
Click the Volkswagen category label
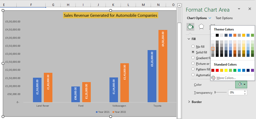click(119, 106)
